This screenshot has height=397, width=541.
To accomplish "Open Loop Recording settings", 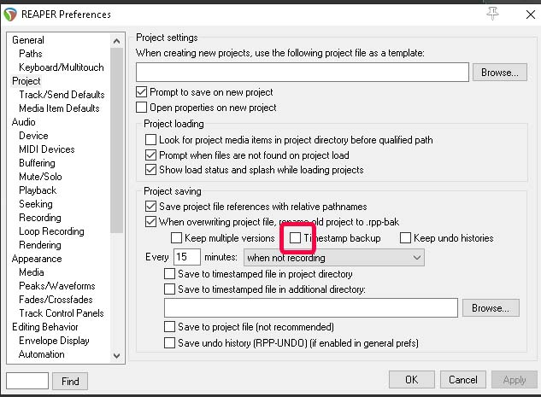I will click(52, 231).
